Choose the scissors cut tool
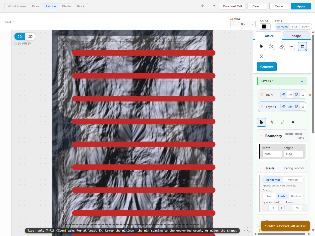This screenshot has width=315, height=236. point(272,46)
